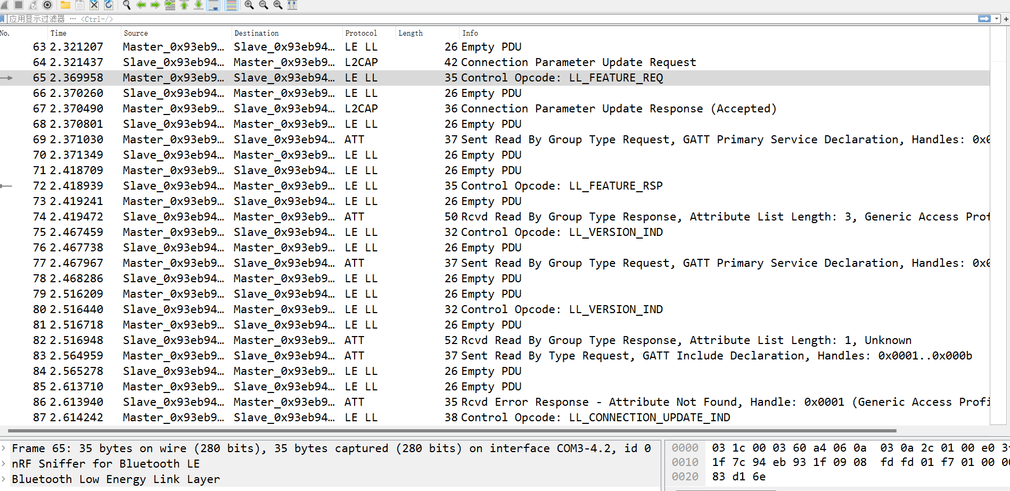Expand the Frame 65 details tree
The image size is (1010, 491).
[4, 448]
